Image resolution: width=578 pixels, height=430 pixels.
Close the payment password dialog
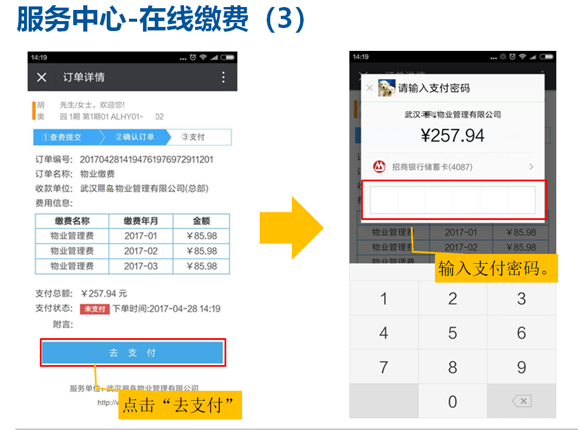pos(369,88)
